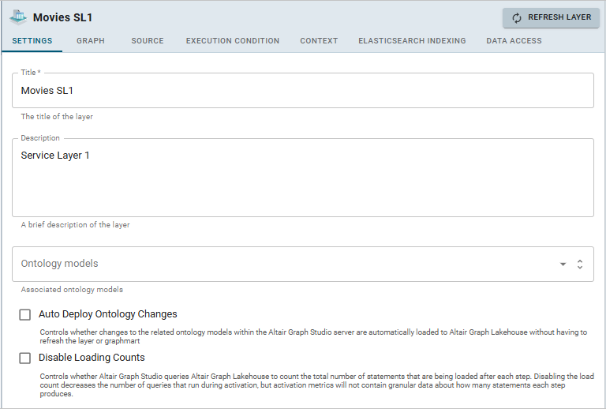Click the refresh icon in Refresh Layer
Screen dimensions: 606x409
pyautogui.click(x=517, y=18)
